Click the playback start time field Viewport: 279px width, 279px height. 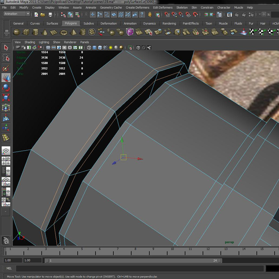(33, 260)
